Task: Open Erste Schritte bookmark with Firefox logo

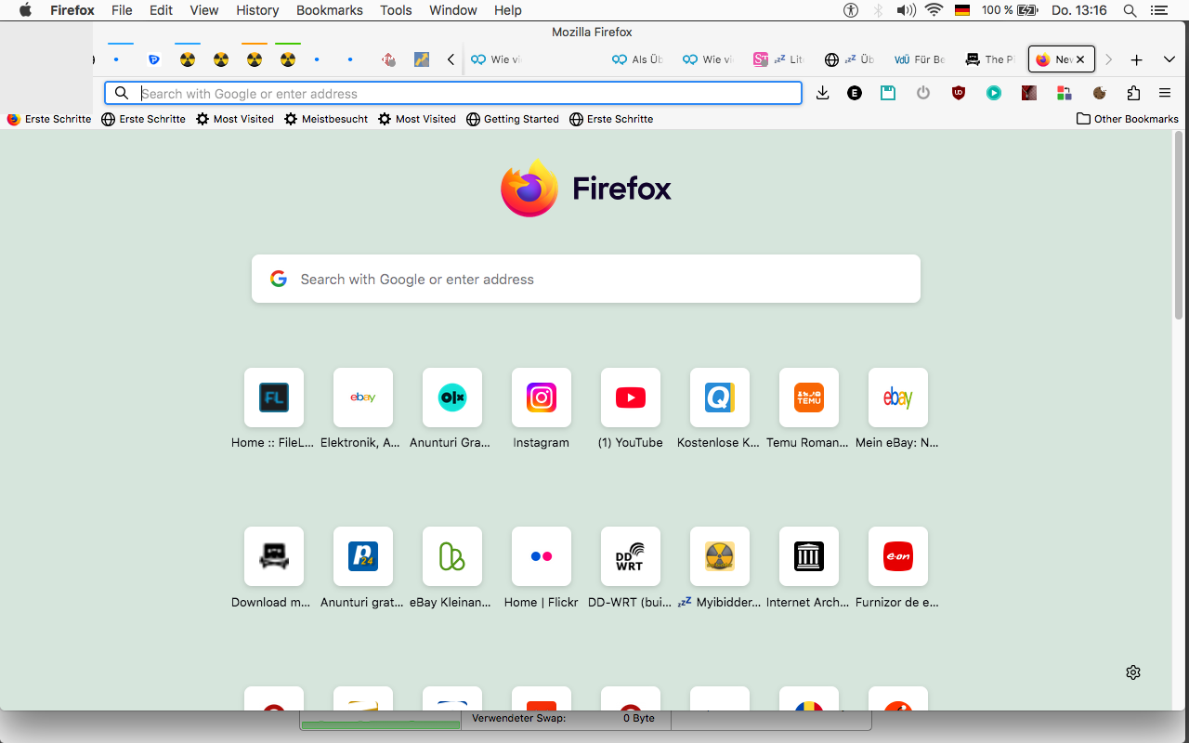Action: click(x=49, y=119)
